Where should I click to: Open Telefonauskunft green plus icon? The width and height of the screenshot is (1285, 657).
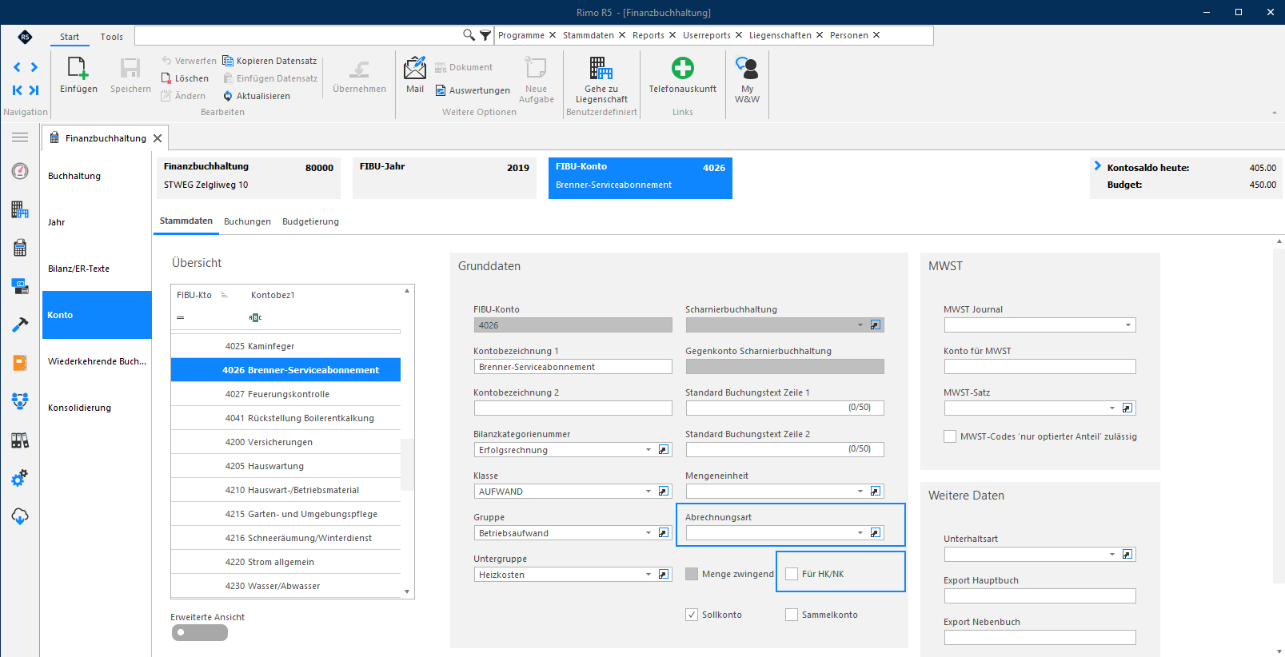pos(683,68)
